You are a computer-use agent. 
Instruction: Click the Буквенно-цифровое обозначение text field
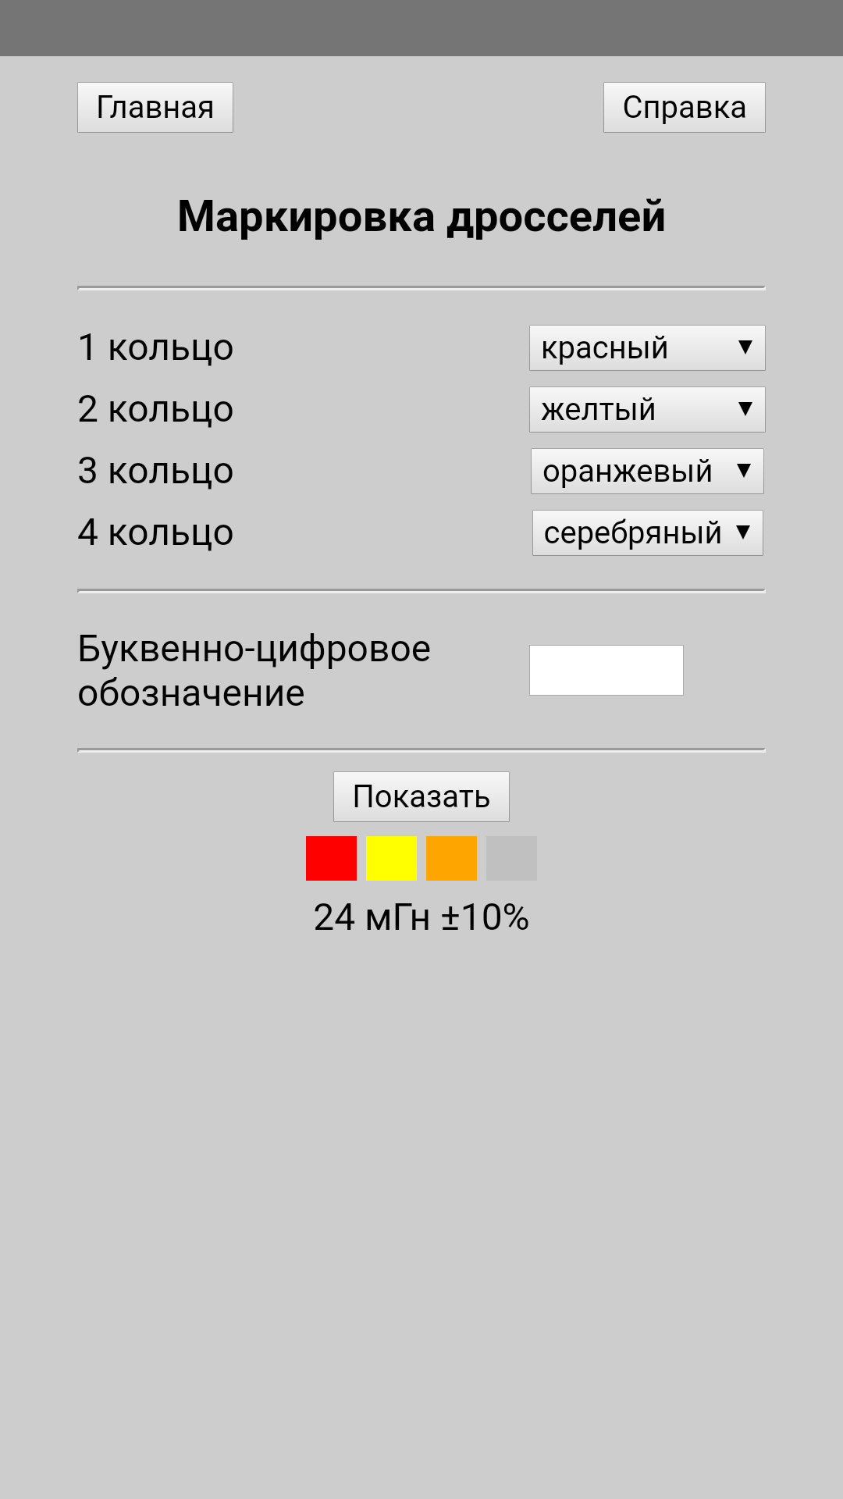606,670
